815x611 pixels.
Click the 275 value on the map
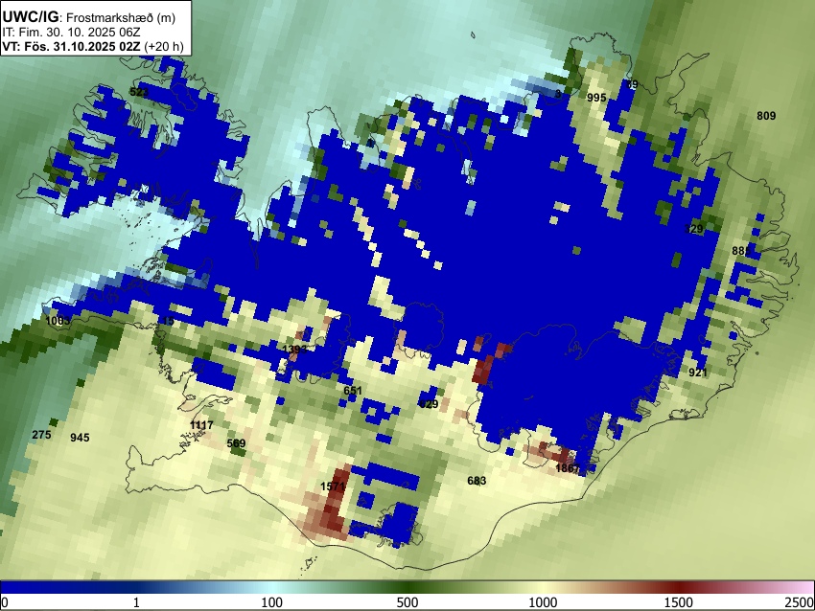[41, 435]
